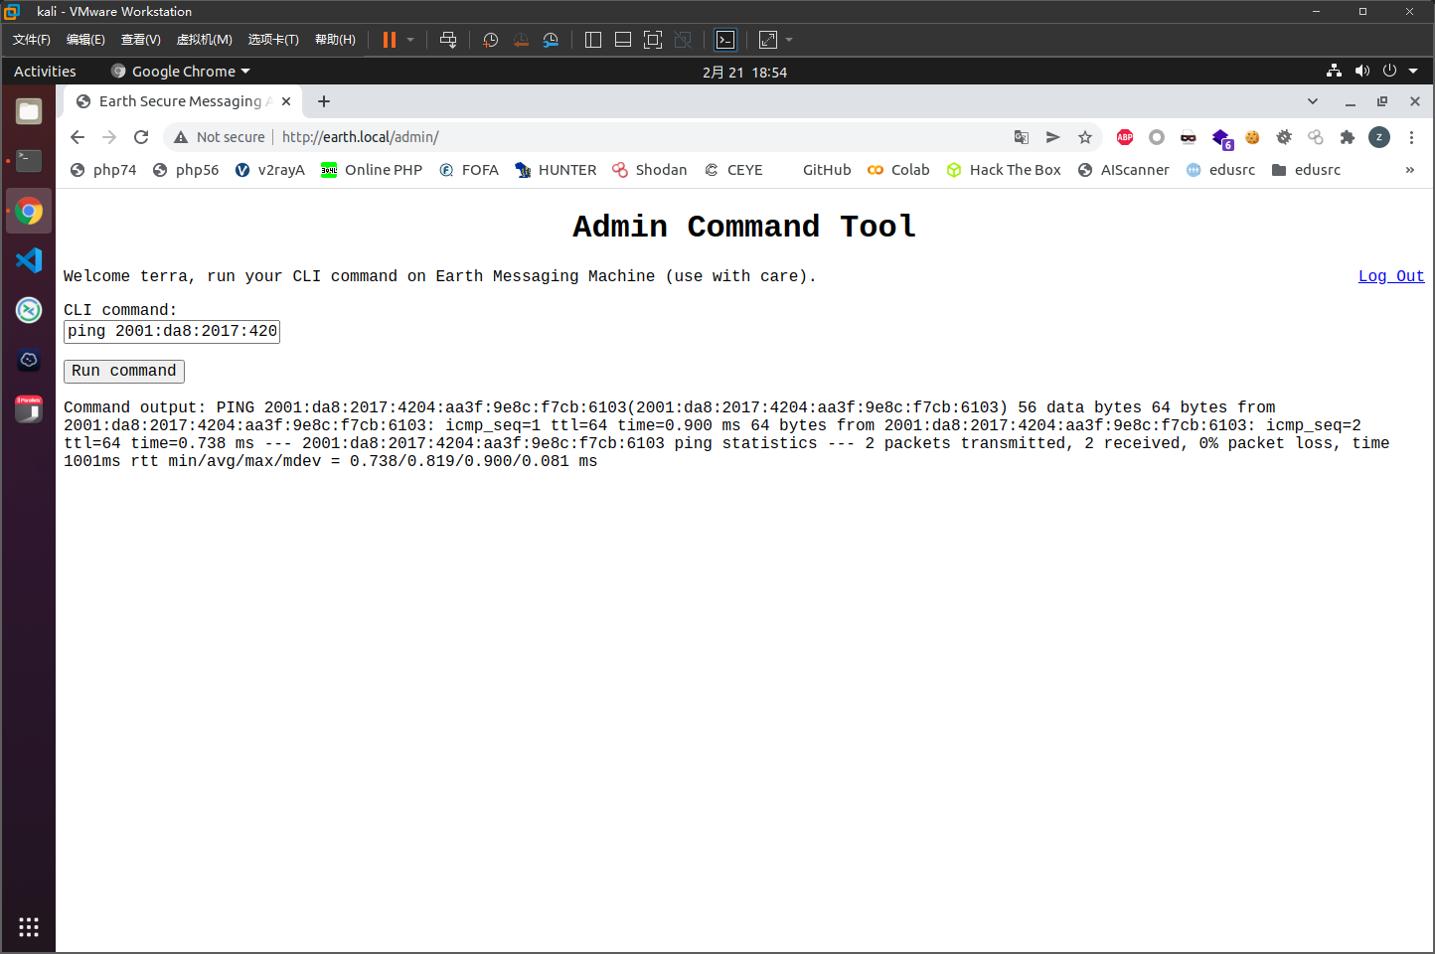Screen dimensions: 1435x954
Task: Click the Admin Command Tool heading
Action: click(x=744, y=227)
